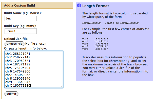Click the 'Length Format' help heading
The width and height of the screenshot is (155, 99).
[x=95, y=6]
